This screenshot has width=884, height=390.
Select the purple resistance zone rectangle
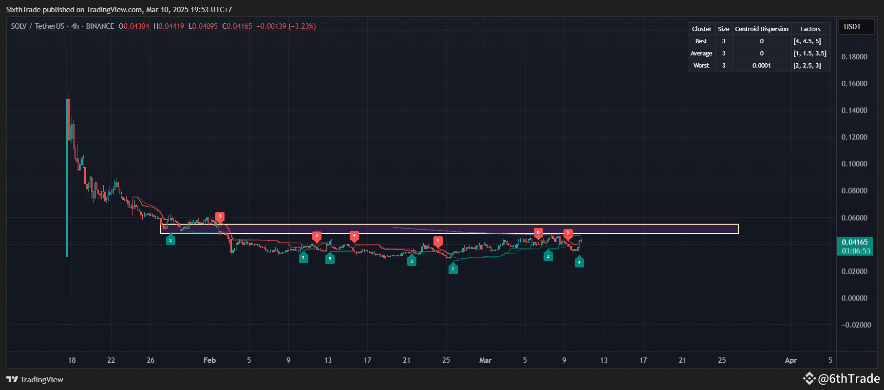click(x=449, y=229)
